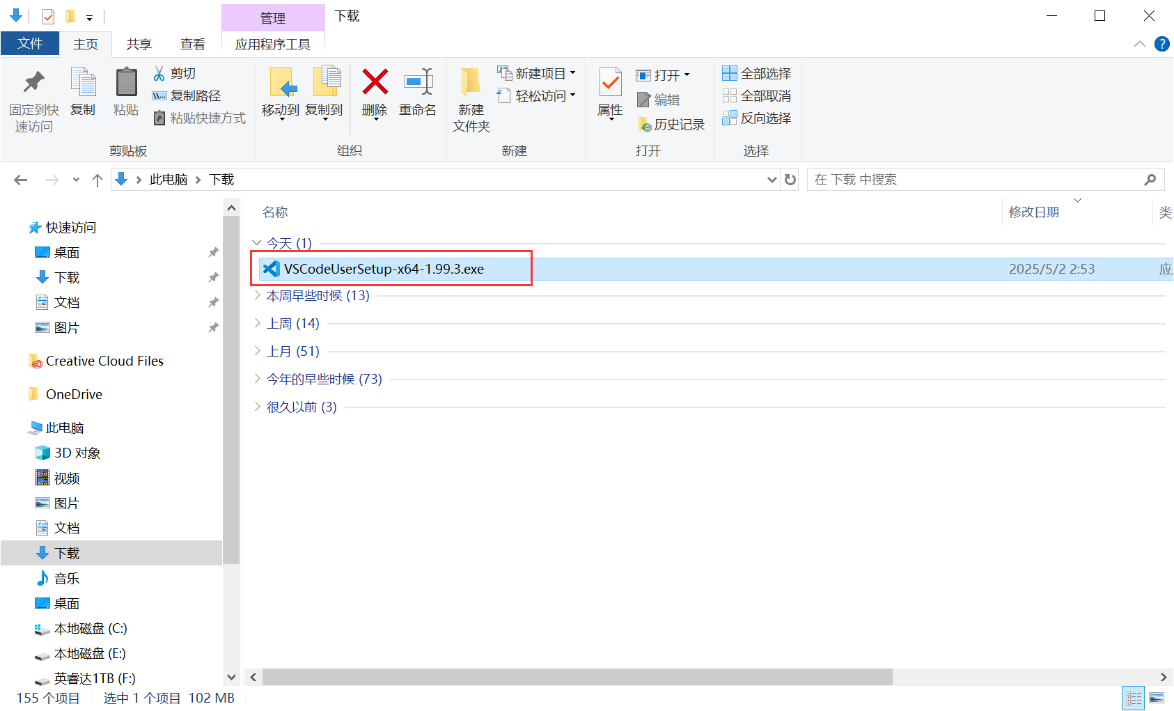Expand the Last month (上月) group
1174x711 pixels.
257,351
